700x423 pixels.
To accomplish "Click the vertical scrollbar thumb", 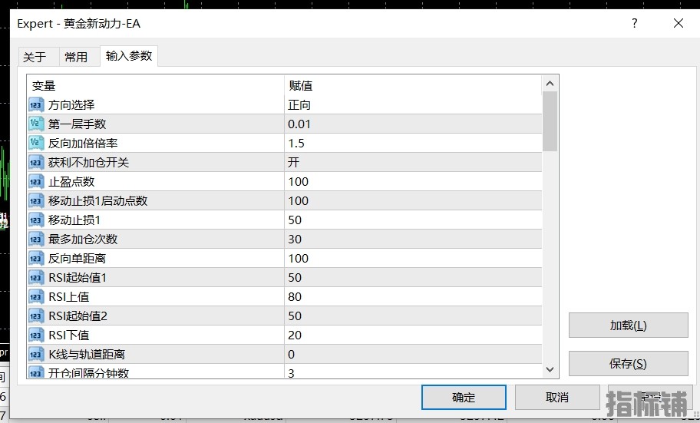I will coord(550,121).
